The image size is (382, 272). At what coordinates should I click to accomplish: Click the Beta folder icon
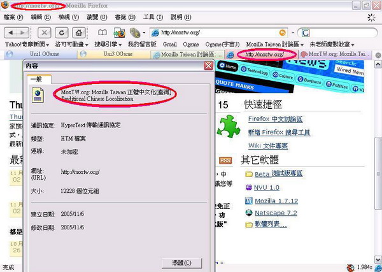[x=249, y=174]
